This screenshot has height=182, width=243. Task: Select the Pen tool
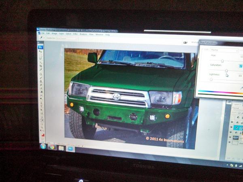point(41,102)
